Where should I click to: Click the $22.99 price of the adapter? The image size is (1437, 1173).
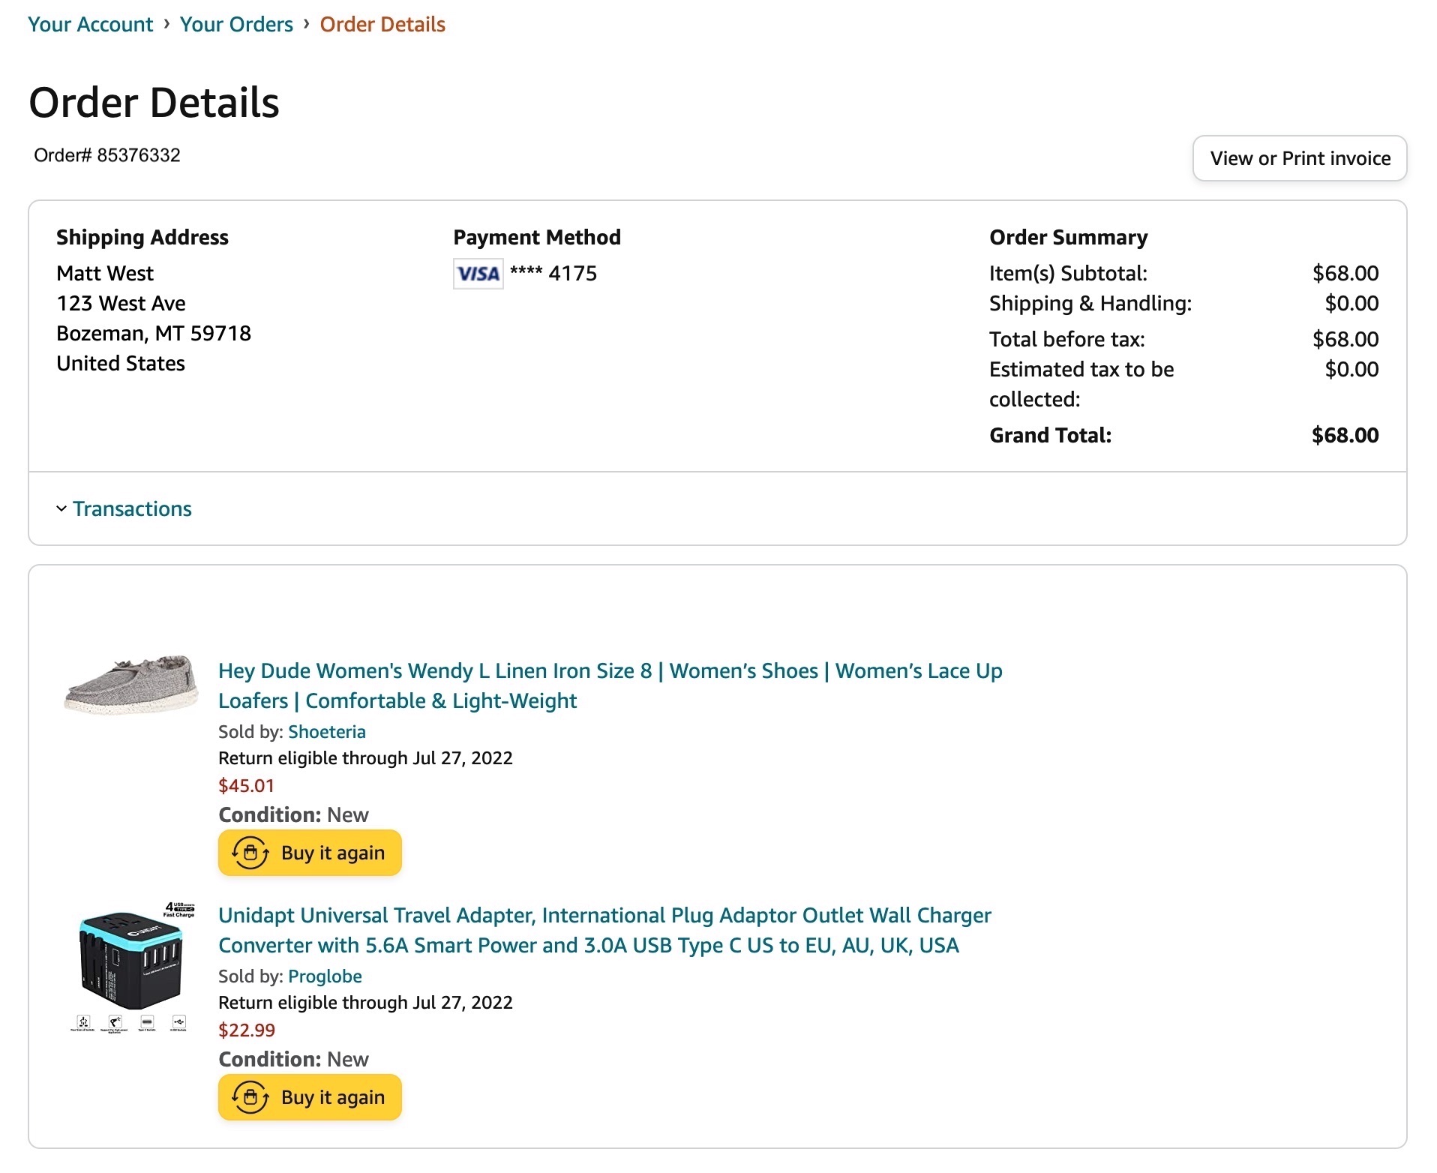click(x=246, y=1030)
